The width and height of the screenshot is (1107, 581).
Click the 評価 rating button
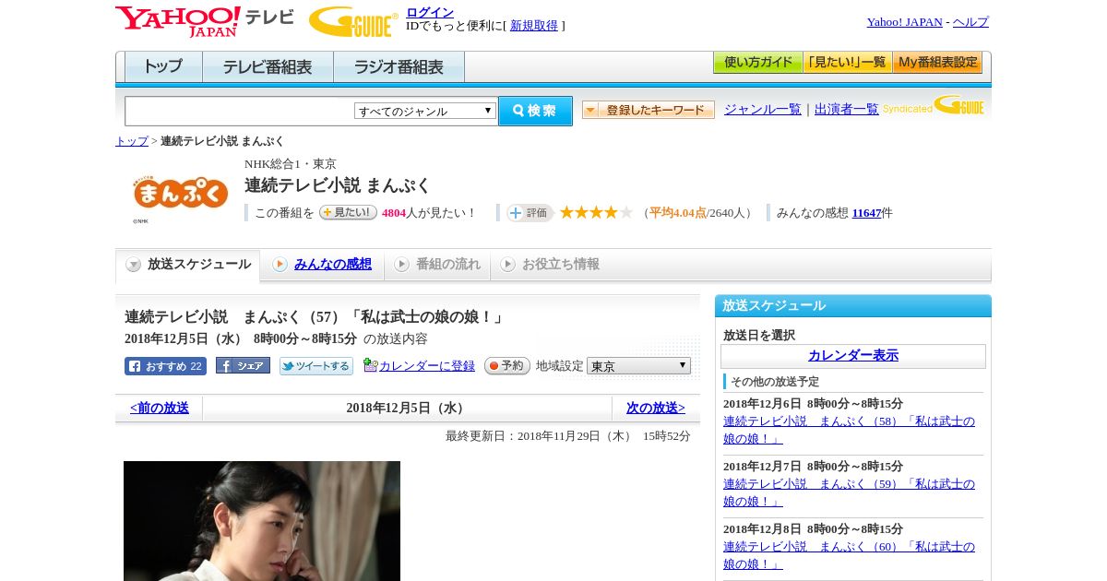point(530,213)
